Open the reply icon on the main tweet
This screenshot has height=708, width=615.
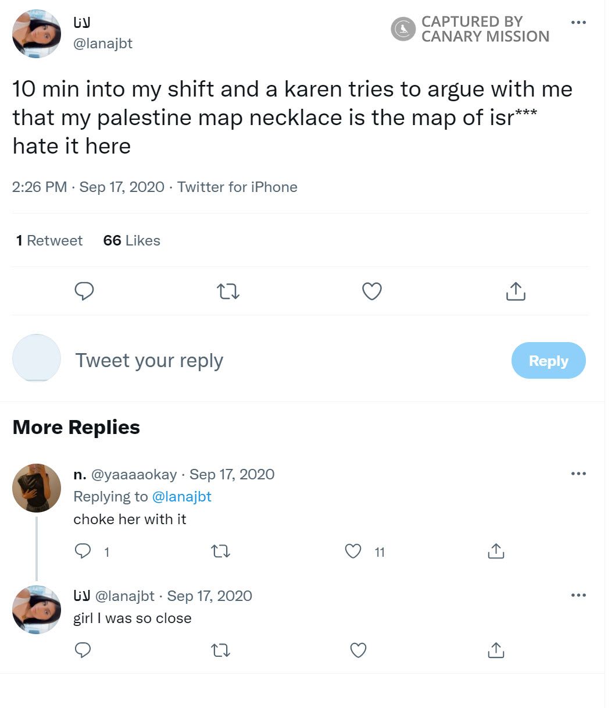pos(84,291)
